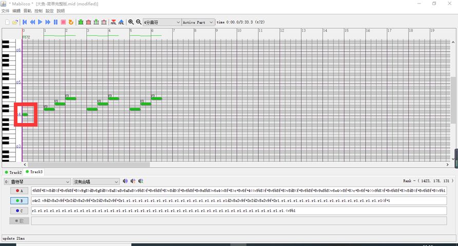
Task: Click the o5 octave label on keyboard
Action: pyautogui.click(x=18, y=82)
